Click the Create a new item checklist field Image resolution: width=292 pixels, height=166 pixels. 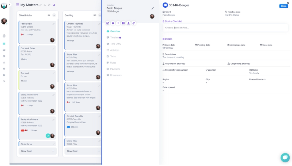point(225,28)
